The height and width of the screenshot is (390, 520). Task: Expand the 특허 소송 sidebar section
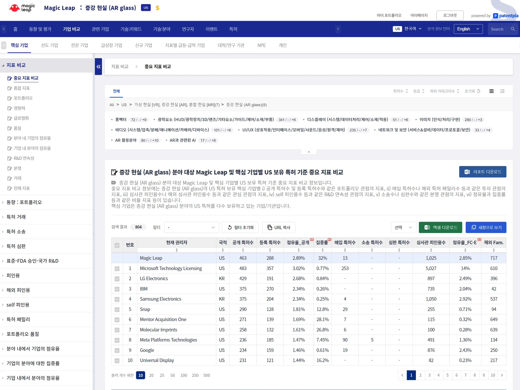click(x=16, y=232)
